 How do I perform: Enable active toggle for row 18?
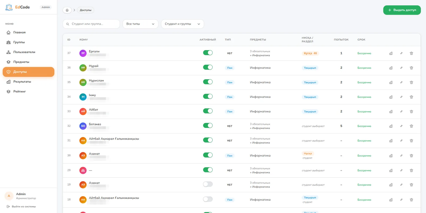click(x=208, y=199)
